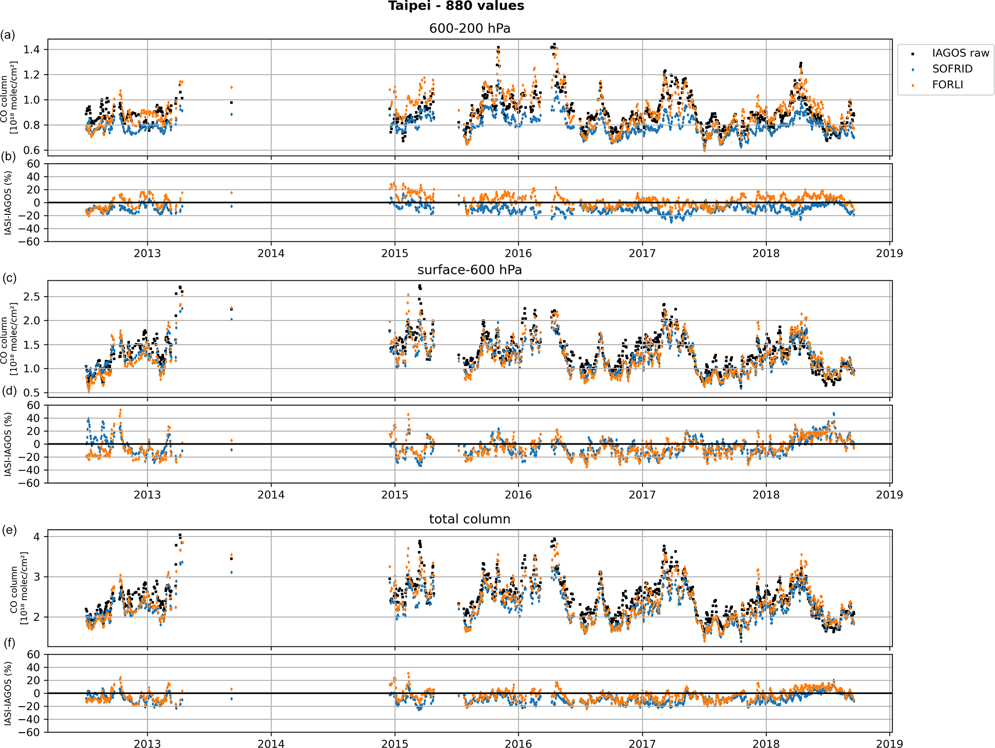Click the 'surface-600 hPa' panel title

(x=469, y=270)
